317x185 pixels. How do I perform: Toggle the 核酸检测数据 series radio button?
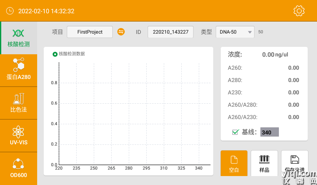(x=55, y=54)
